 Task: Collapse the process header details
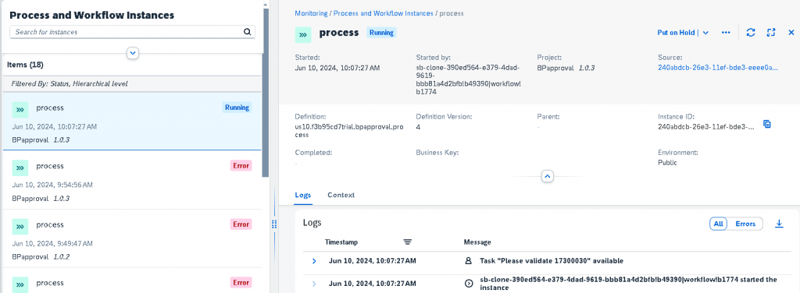coord(547,177)
